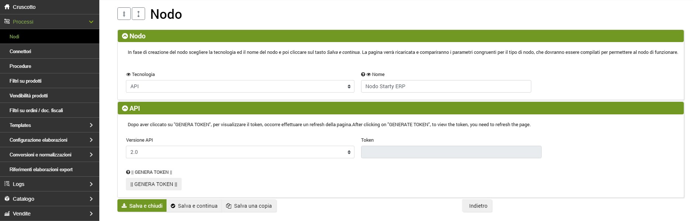This screenshot has width=693, height=221.
Task: Click into the Nome input field
Action: point(446,86)
